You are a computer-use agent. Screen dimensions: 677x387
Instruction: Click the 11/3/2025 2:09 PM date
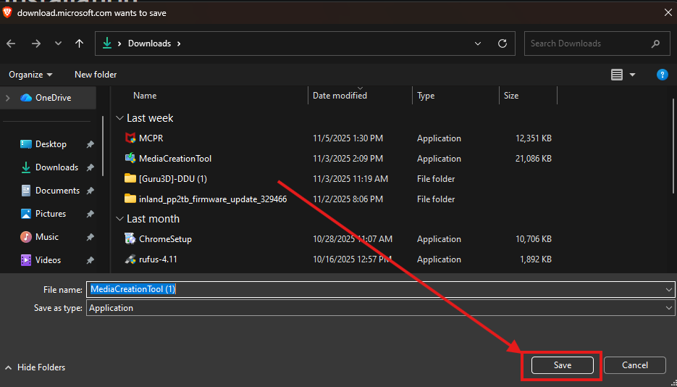[348, 159]
